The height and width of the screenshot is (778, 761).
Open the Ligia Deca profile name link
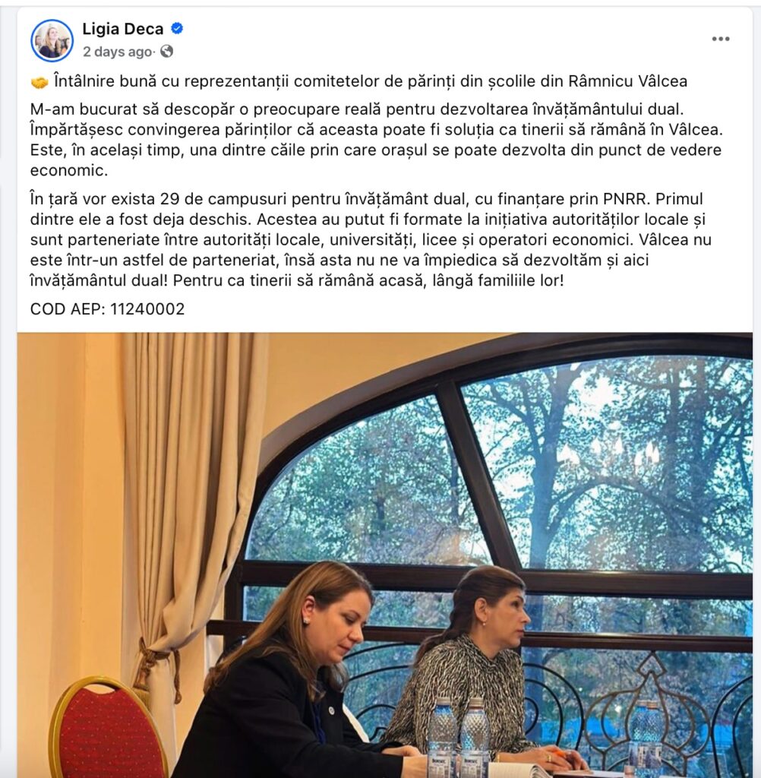point(122,29)
